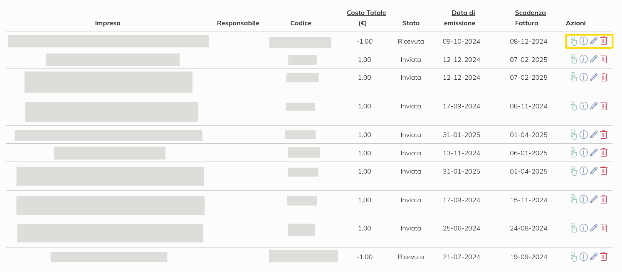Edit the invoice due 08-11-2024
The image size is (622, 272).
[594, 106]
